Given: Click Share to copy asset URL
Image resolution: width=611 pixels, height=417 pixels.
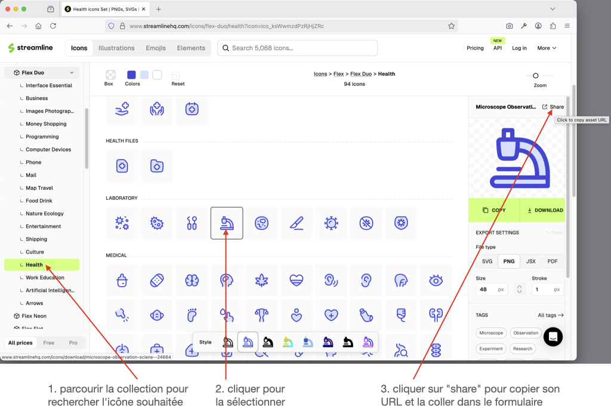Looking at the screenshot, I should [x=553, y=107].
